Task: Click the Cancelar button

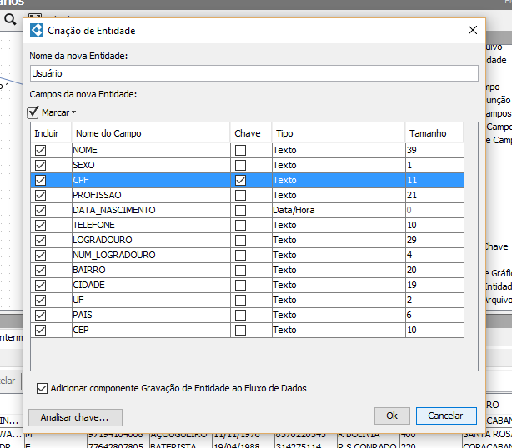Action: coord(445,416)
